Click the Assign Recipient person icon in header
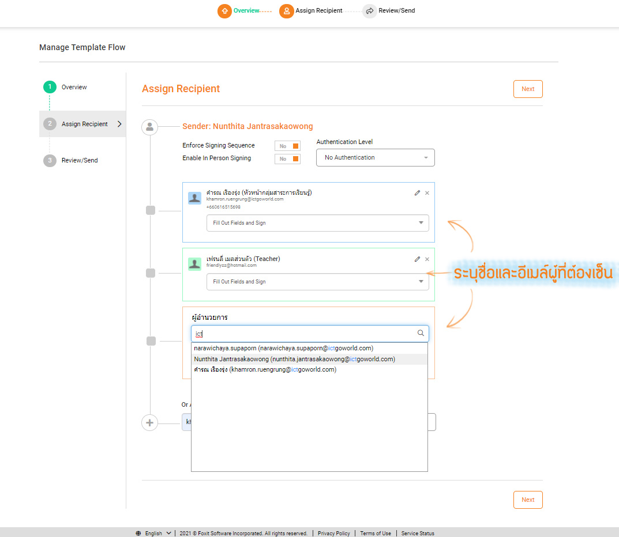The image size is (619, 537). click(x=287, y=11)
